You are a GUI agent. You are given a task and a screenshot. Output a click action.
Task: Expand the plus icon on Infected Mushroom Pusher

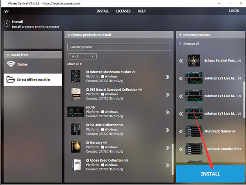[x=88, y=72]
